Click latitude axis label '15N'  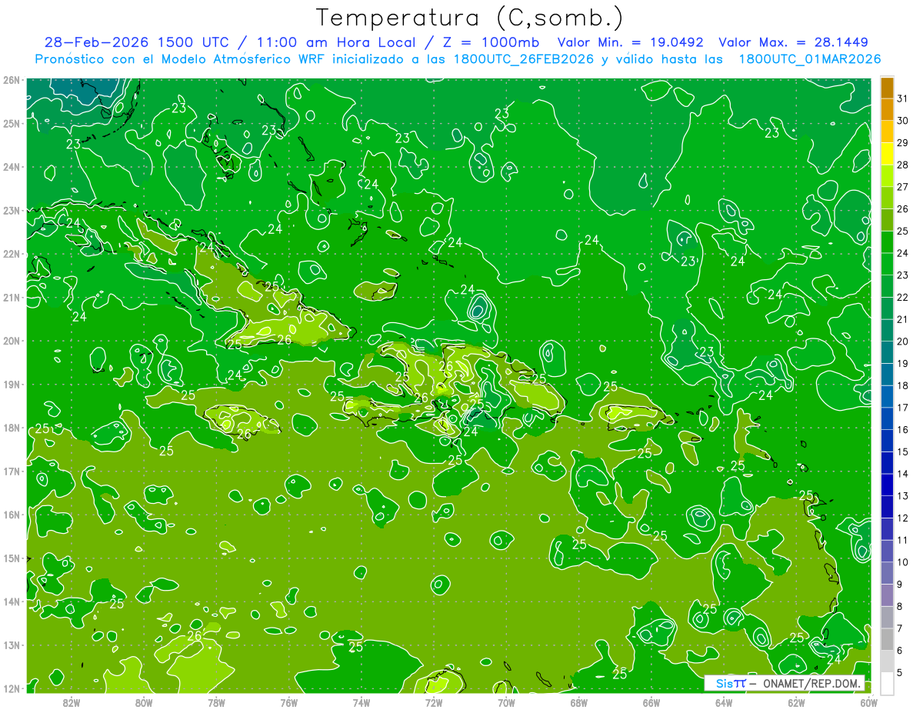(11, 558)
